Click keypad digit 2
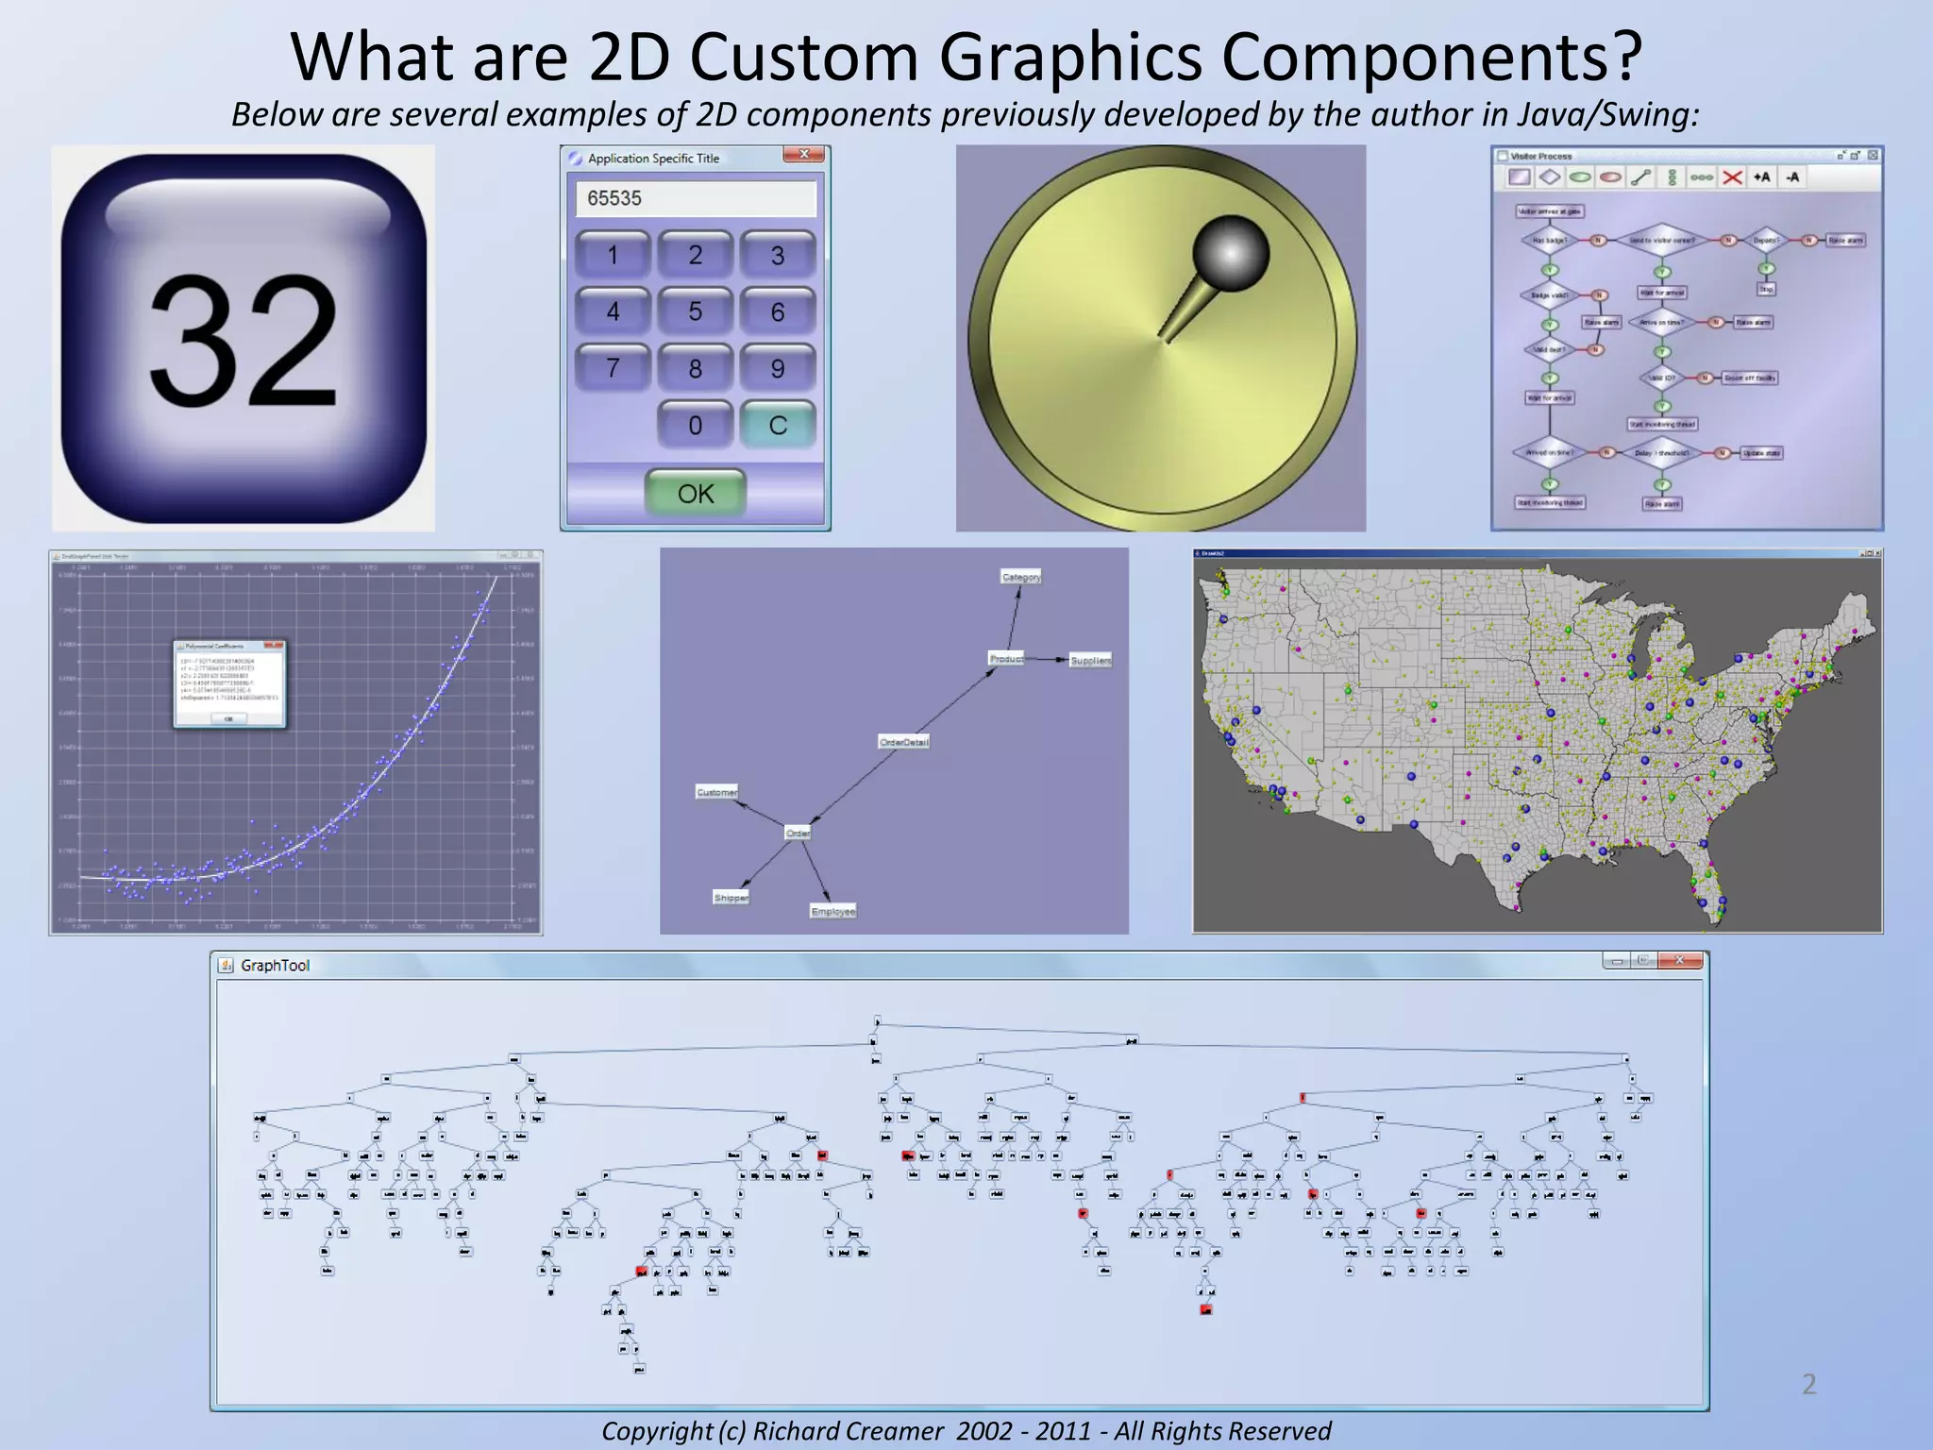Screen dimensions: 1933x1450 (x=696, y=255)
